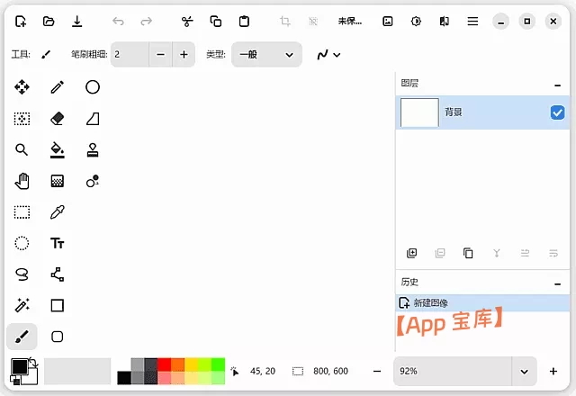Open the antialiasing curve dropdown
The height and width of the screenshot is (396, 576).
coord(328,55)
